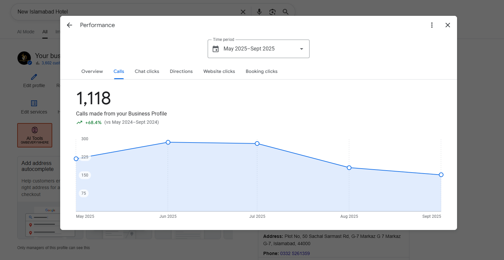Switch to the Chat clicks tab

(x=147, y=71)
